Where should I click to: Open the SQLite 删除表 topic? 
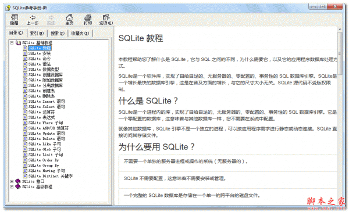(41, 96)
